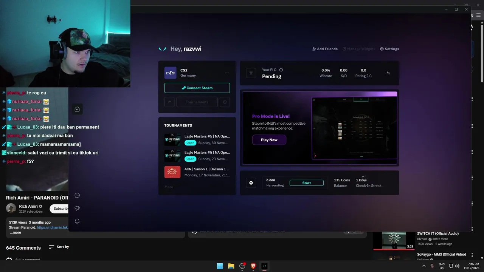Viewport: 484px width, 272px height.
Task: Click vlonevld chat message
Action: coord(50,153)
